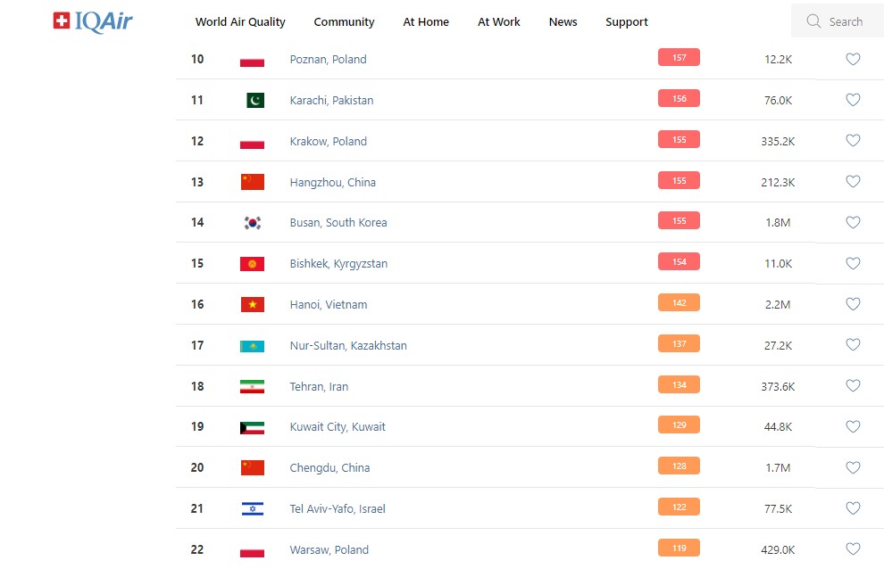Click the IQAir logo
Image resolution: width=884 pixels, height=569 pixels.
point(93,21)
